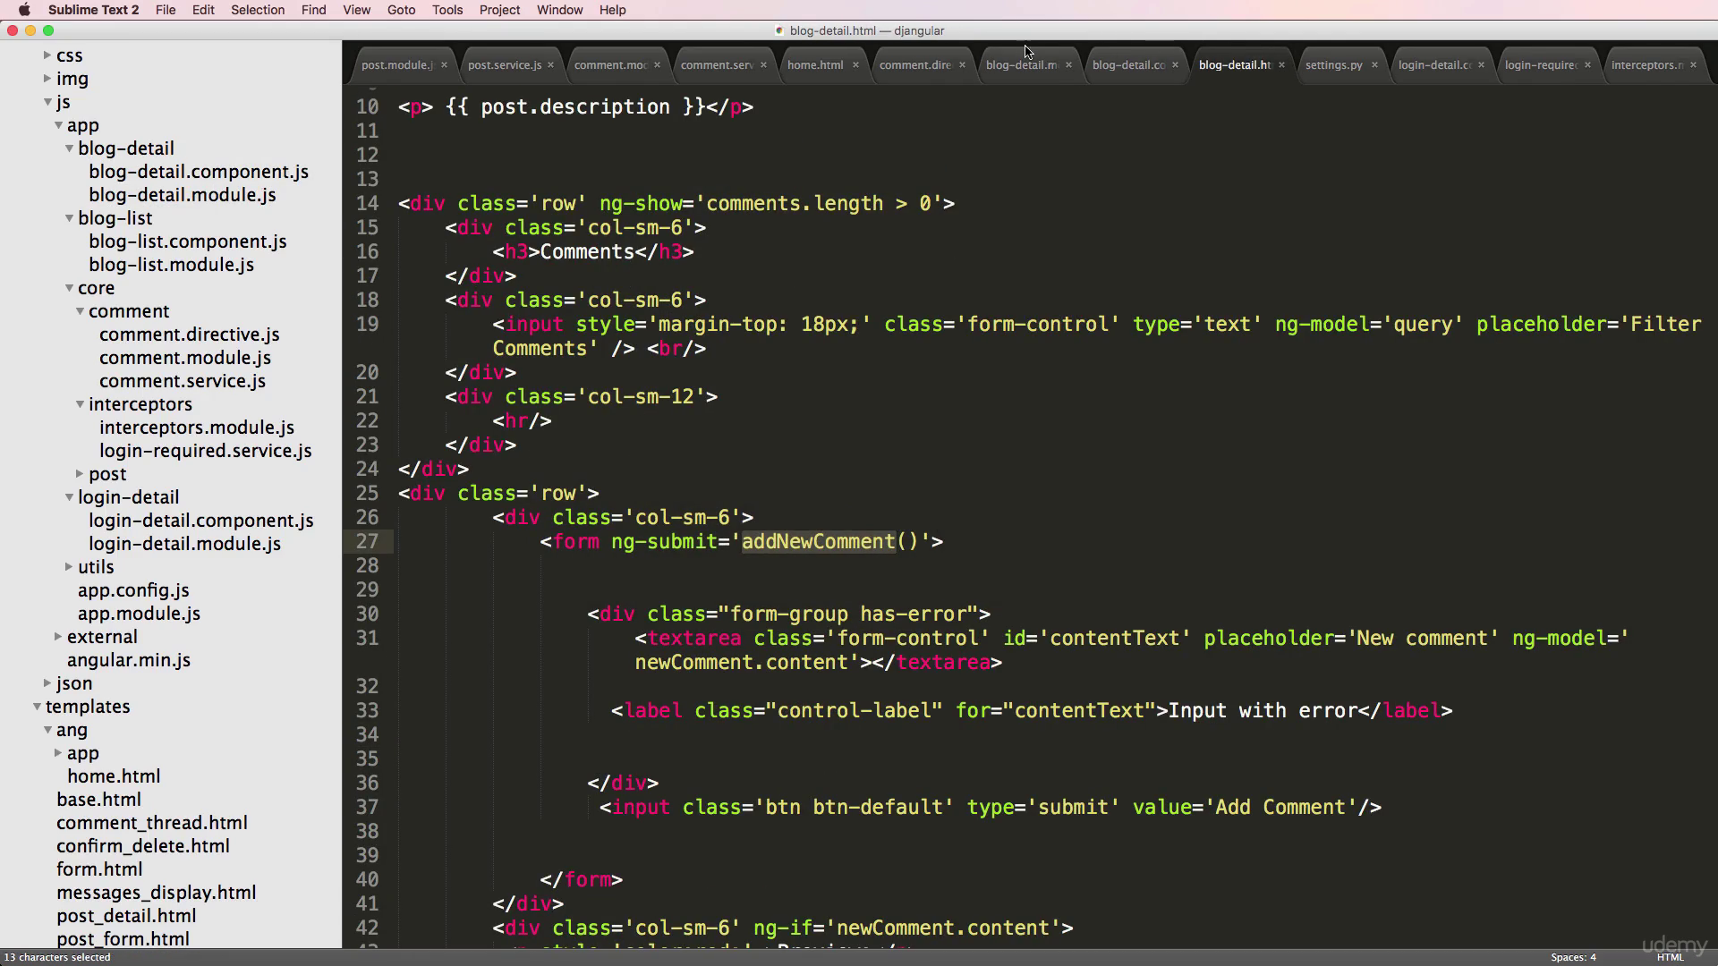The width and height of the screenshot is (1718, 966).
Task: Expand the img folder
Action: click(47, 79)
